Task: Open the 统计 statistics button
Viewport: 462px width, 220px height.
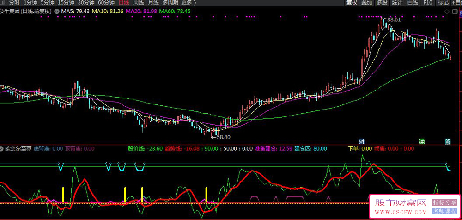Action: 397,3
